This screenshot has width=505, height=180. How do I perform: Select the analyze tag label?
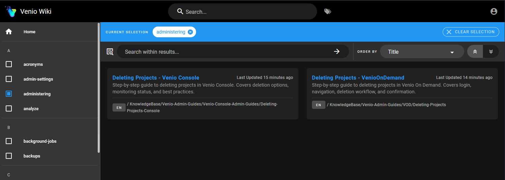(31, 108)
